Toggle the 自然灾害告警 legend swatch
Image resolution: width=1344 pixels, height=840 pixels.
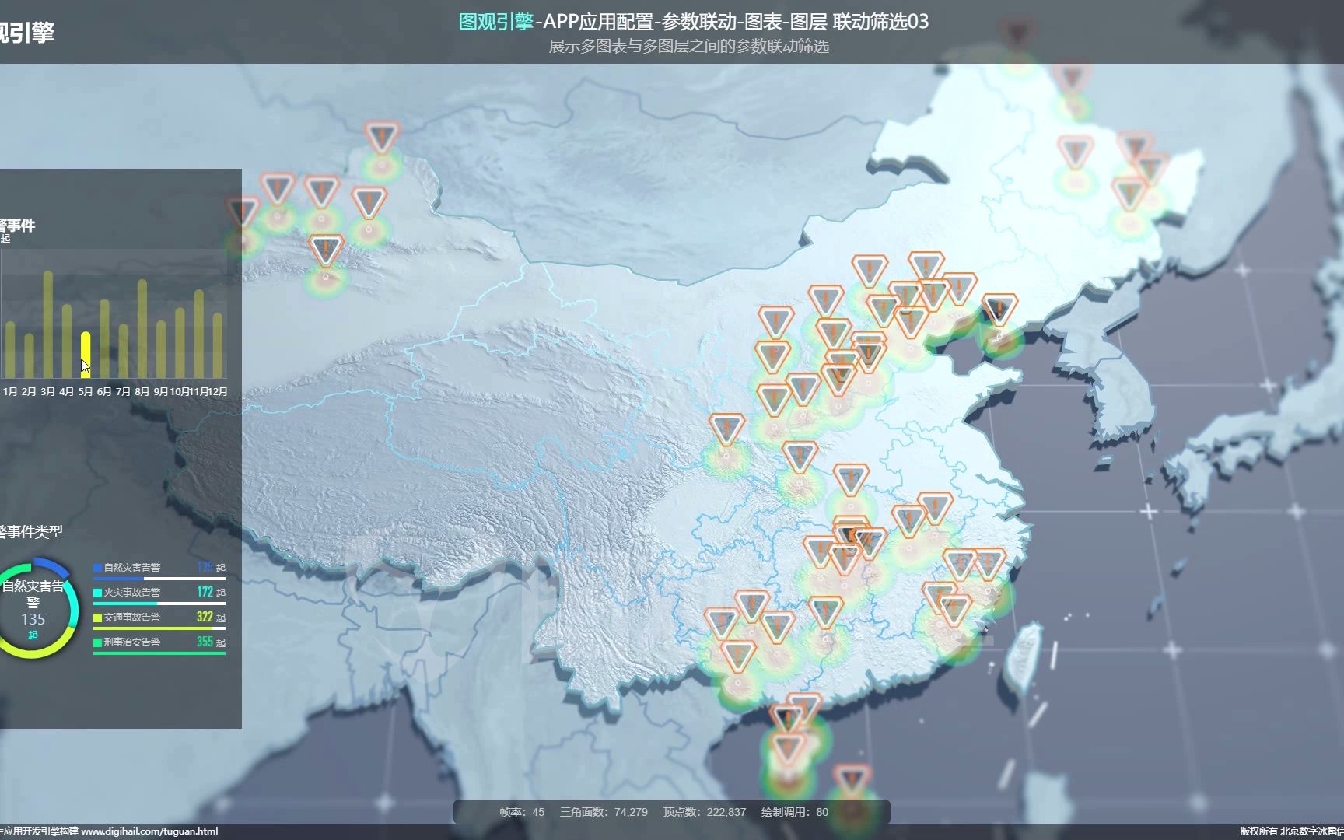tap(96, 568)
